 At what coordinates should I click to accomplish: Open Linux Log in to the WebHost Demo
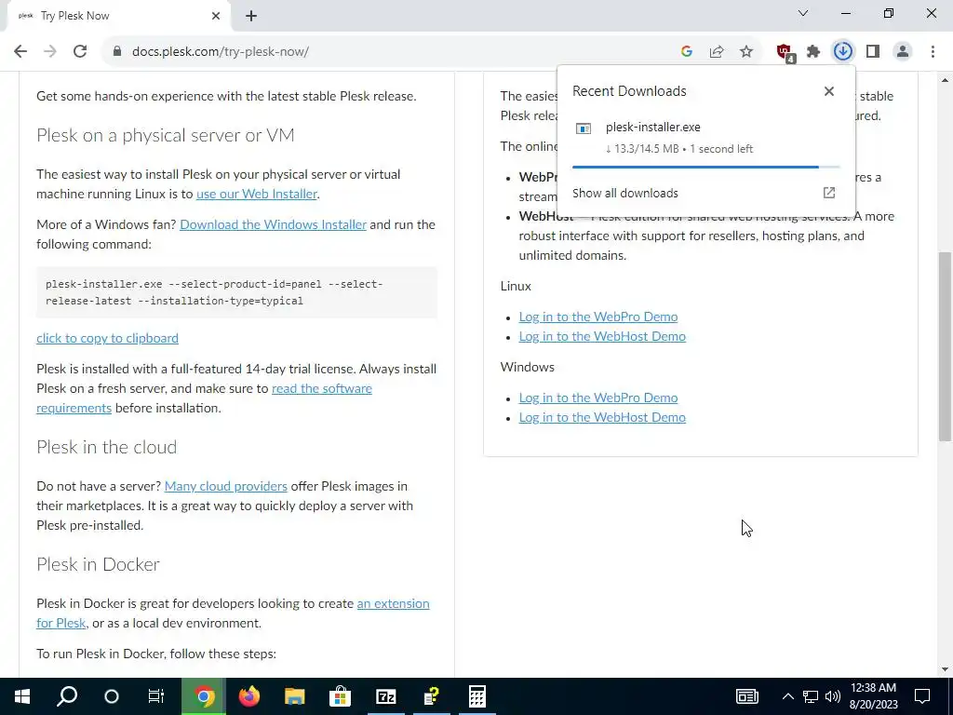point(602,336)
